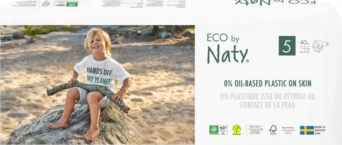342x145 pixels.
Task: Click the '0% OIL-BASED PLASTIC ON SKIN' headline
Action: coord(267,83)
